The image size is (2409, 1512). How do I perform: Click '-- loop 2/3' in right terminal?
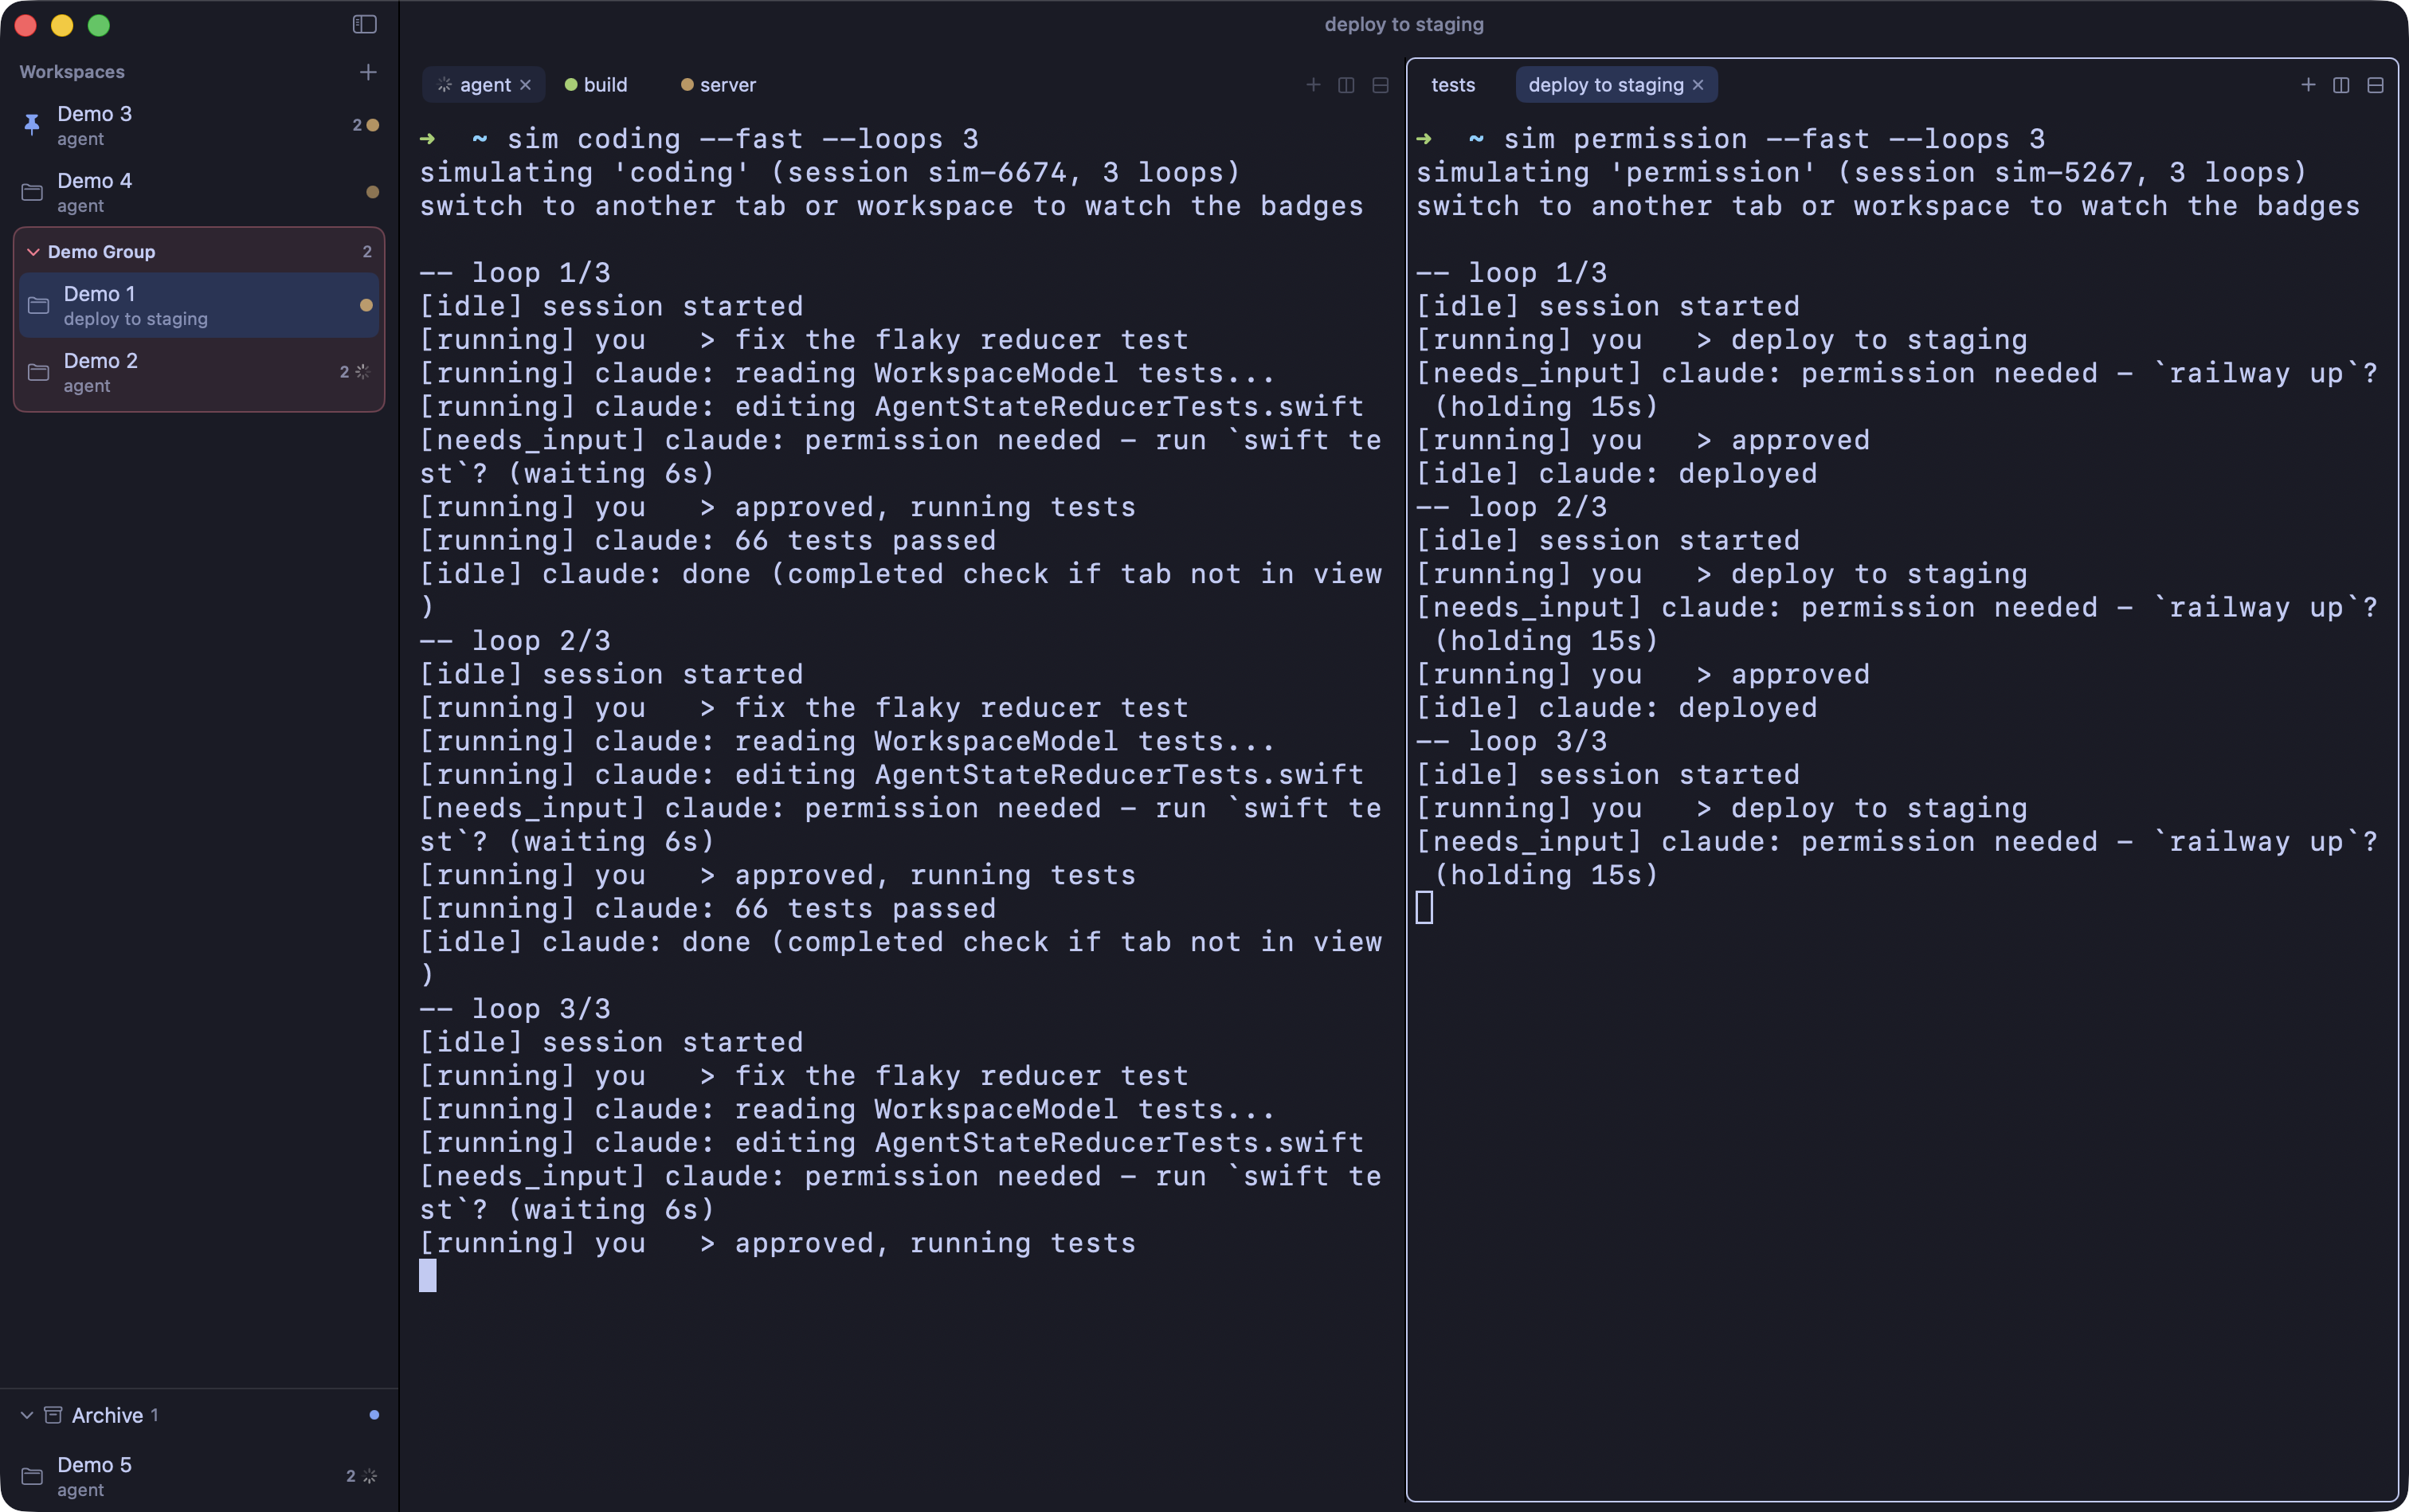(x=1512, y=506)
